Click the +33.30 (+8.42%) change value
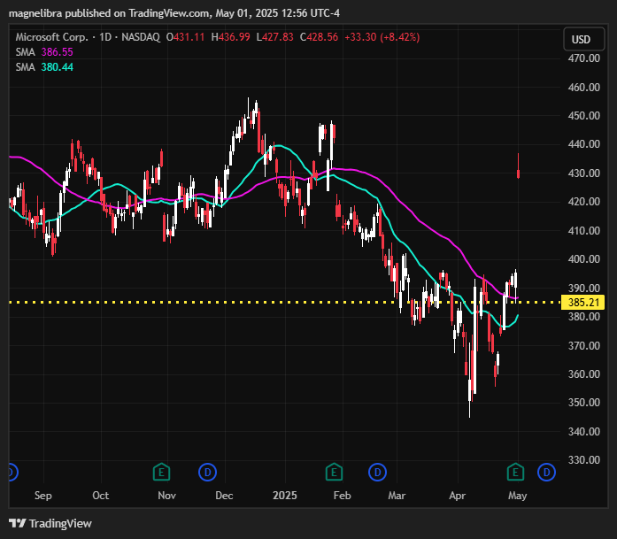This screenshot has width=617, height=539. [x=382, y=37]
